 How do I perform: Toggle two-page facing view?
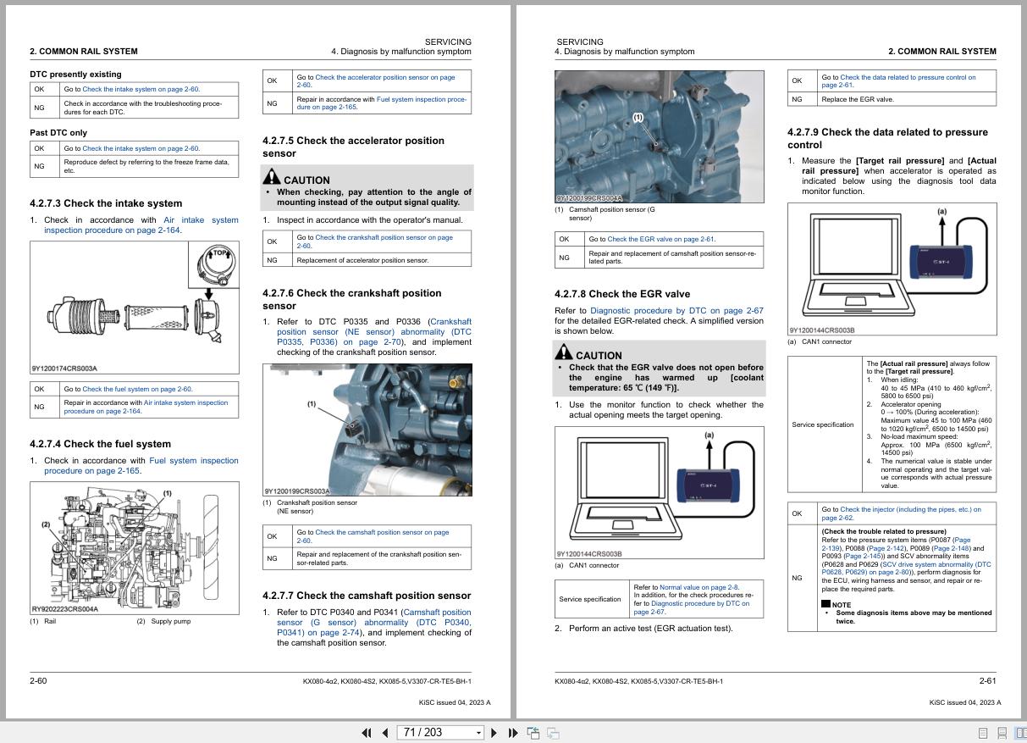coord(1020,733)
